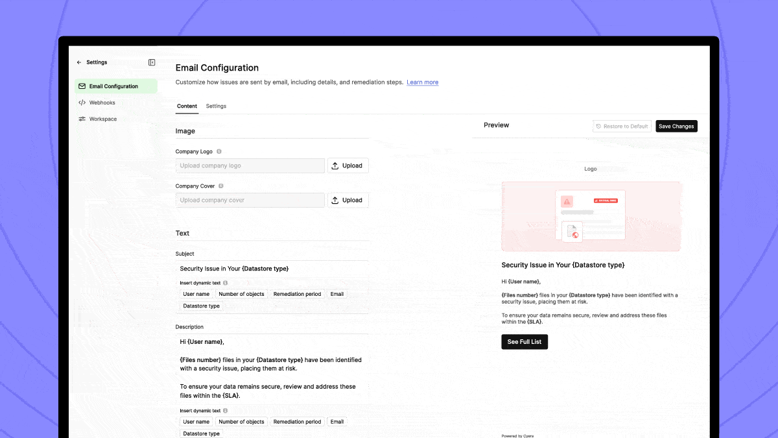Insert the User name dynamic text chip
778x438 pixels.
[196, 293]
